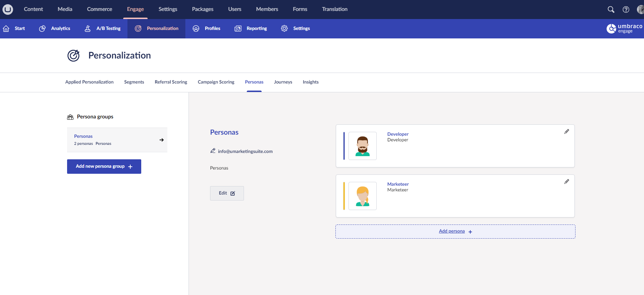Screen dimensions: 644x295
Task: Click the user avatar in the header
Action: (640, 10)
